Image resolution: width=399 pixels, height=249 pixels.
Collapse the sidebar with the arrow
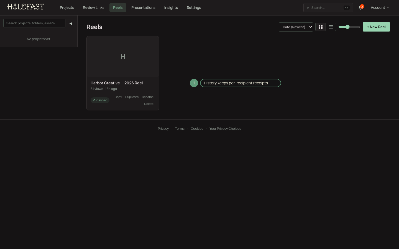point(71,24)
